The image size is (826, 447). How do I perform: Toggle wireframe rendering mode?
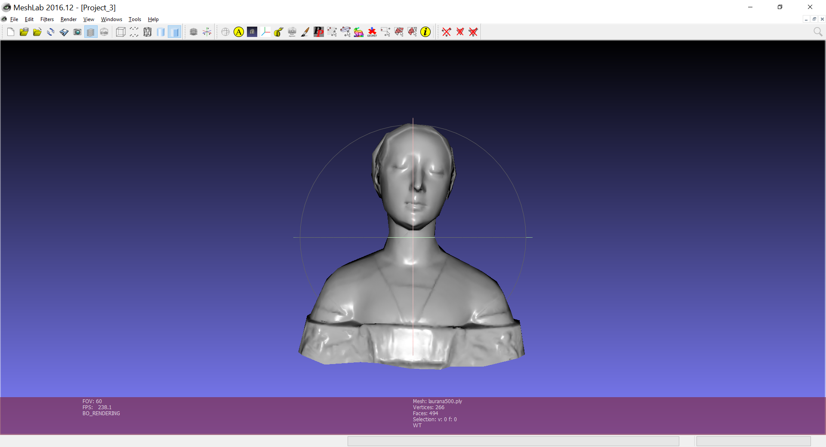click(148, 32)
